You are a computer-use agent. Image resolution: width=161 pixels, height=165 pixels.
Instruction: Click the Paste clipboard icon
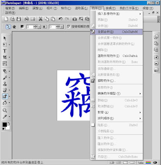(x=53, y=19)
